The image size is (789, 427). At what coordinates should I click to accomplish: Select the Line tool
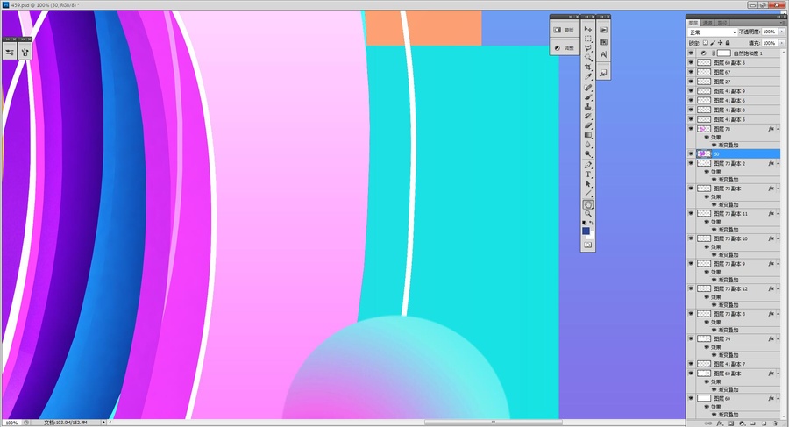587,194
